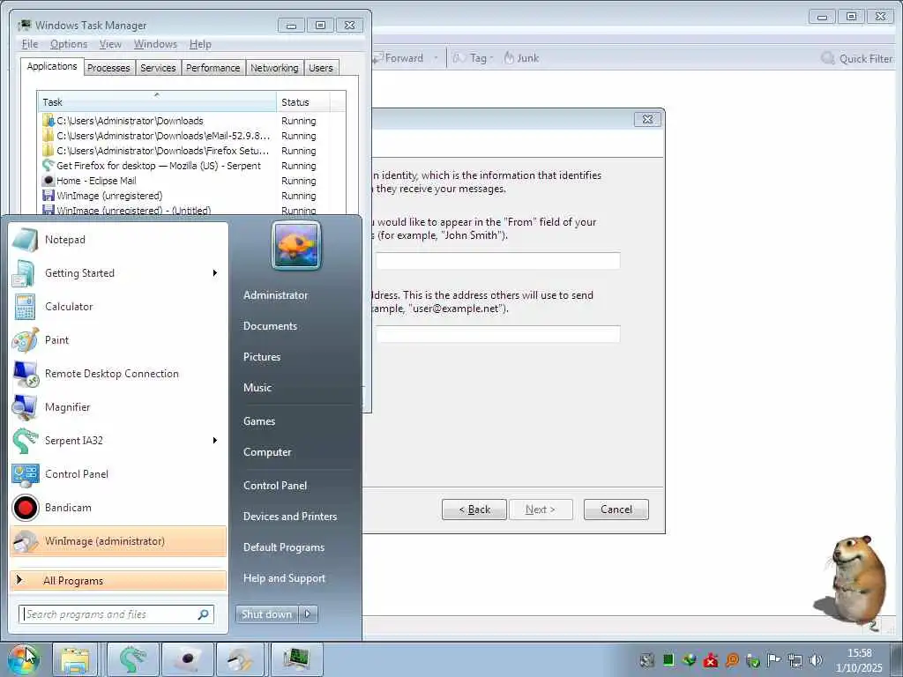Screen dimensions: 903x677
Task: Click the green CPU meter tray icon
Action: pyautogui.click(x=668, y=660)
